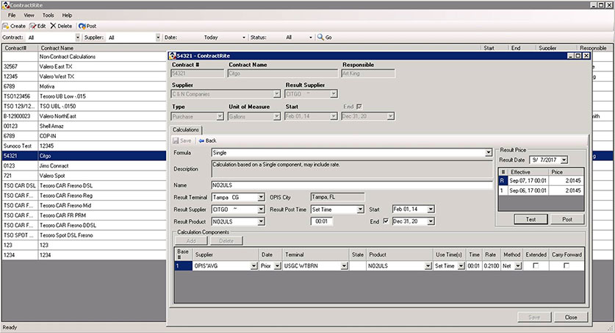Screen dimensions: 615x333
Task: Select the Valero East TX contract row
Action: point(84,67)
